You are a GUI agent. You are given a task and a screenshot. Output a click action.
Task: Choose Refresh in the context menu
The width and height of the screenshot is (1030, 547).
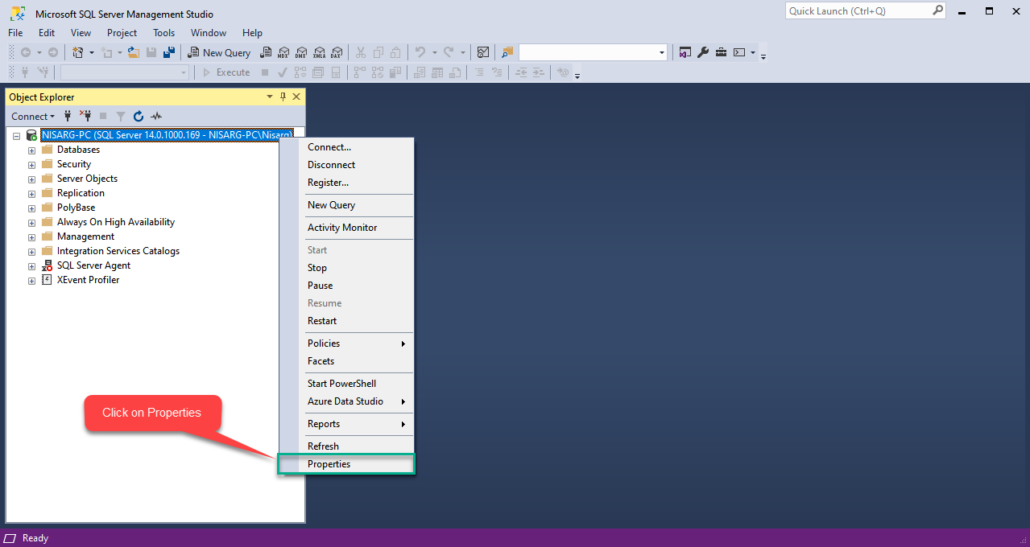[x=346, y=446]
